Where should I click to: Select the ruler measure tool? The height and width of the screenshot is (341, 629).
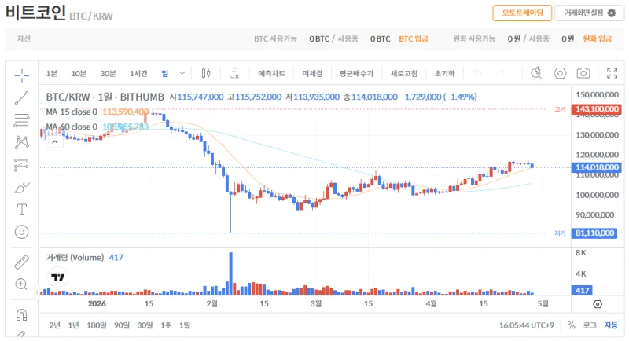22,262
